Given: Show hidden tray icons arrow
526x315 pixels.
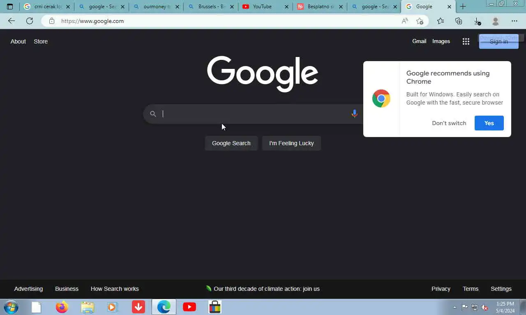Looking at the screenshot, I should (454, 307).
